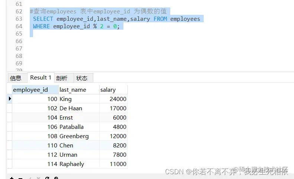294x179 pixels.
Task: Click the WHERE keyword on line 64
Action: [41, 26]
